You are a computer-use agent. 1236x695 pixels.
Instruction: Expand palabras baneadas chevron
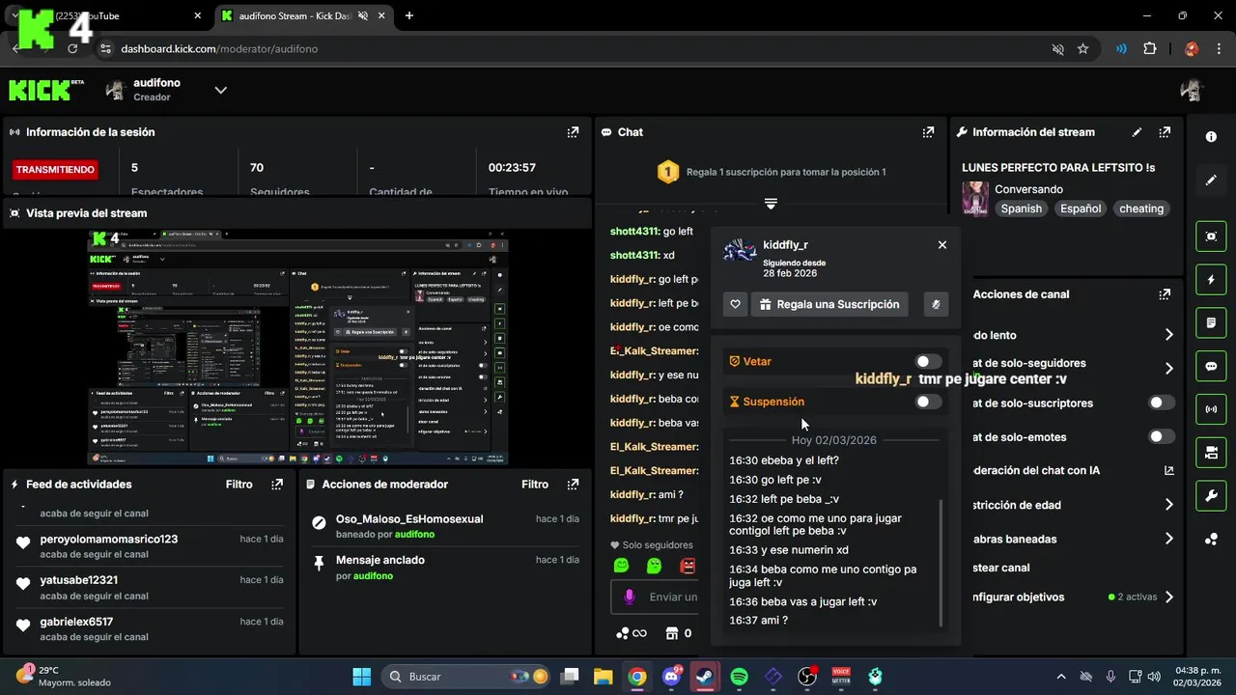point(1168,539)
